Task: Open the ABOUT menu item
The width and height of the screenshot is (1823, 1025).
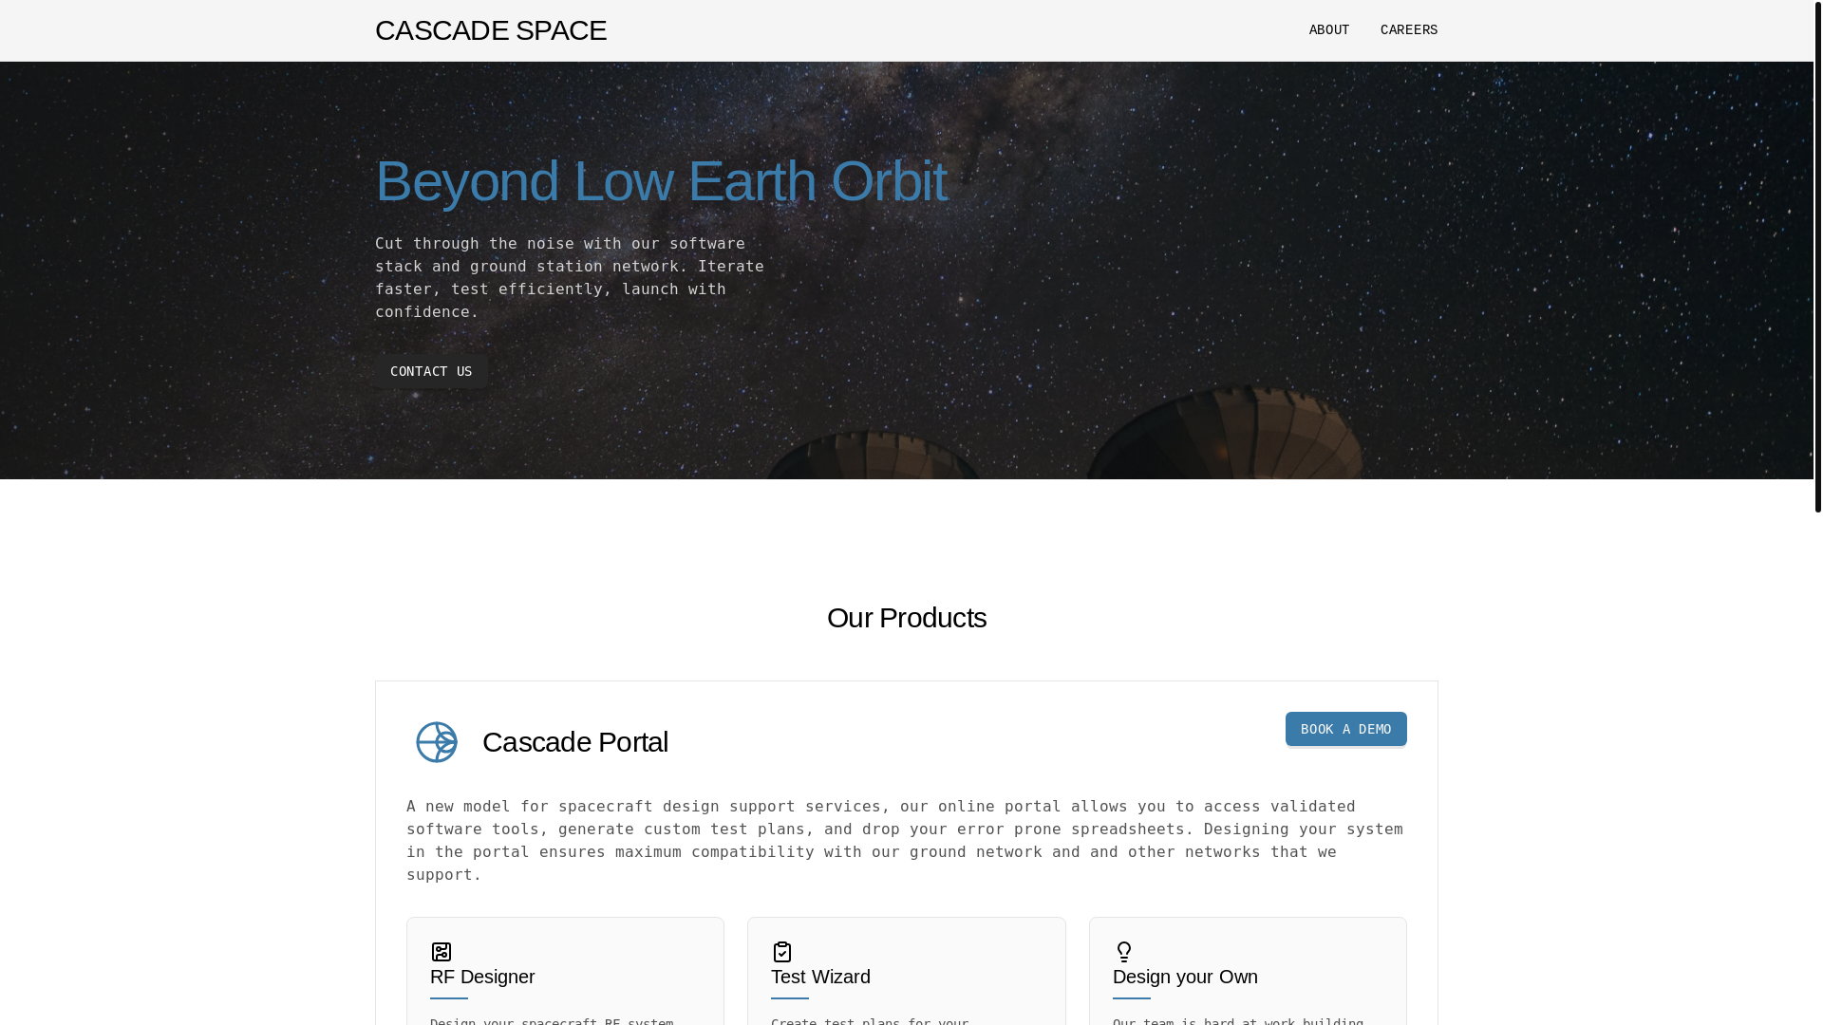Action: 1329,30
